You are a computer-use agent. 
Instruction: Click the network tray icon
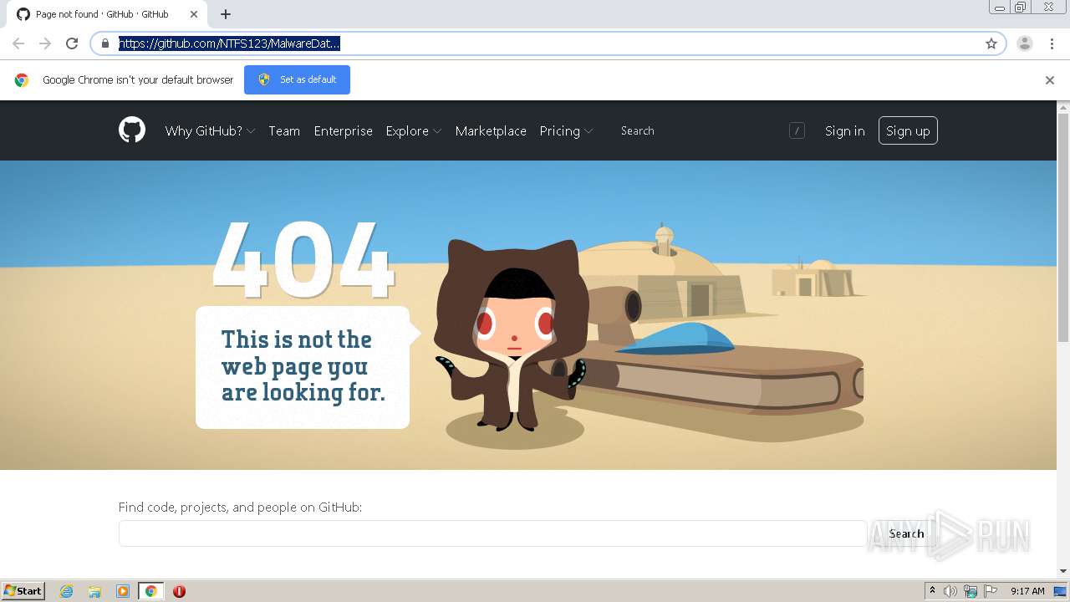click(x=971, y=591)
